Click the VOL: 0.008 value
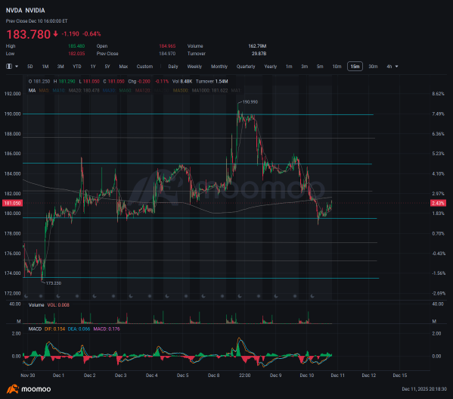The height and width of the screenshot is (399, 453). (58, 305)
